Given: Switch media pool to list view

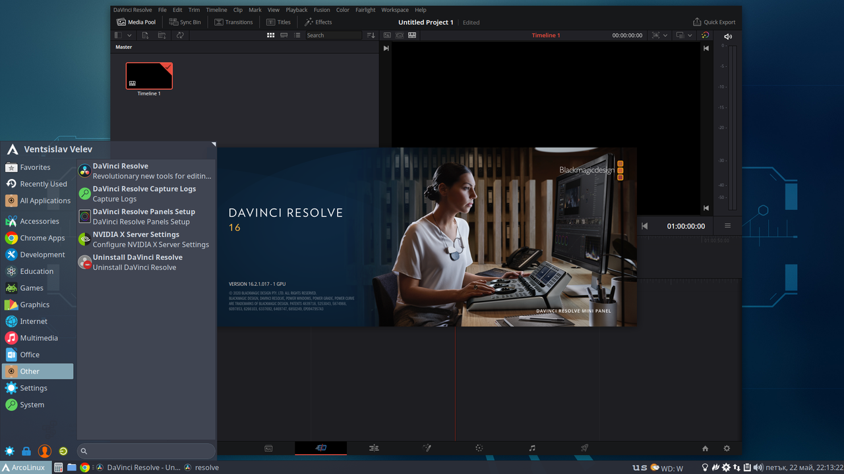Looking at the screenshot, I should (x=297, y=35).
